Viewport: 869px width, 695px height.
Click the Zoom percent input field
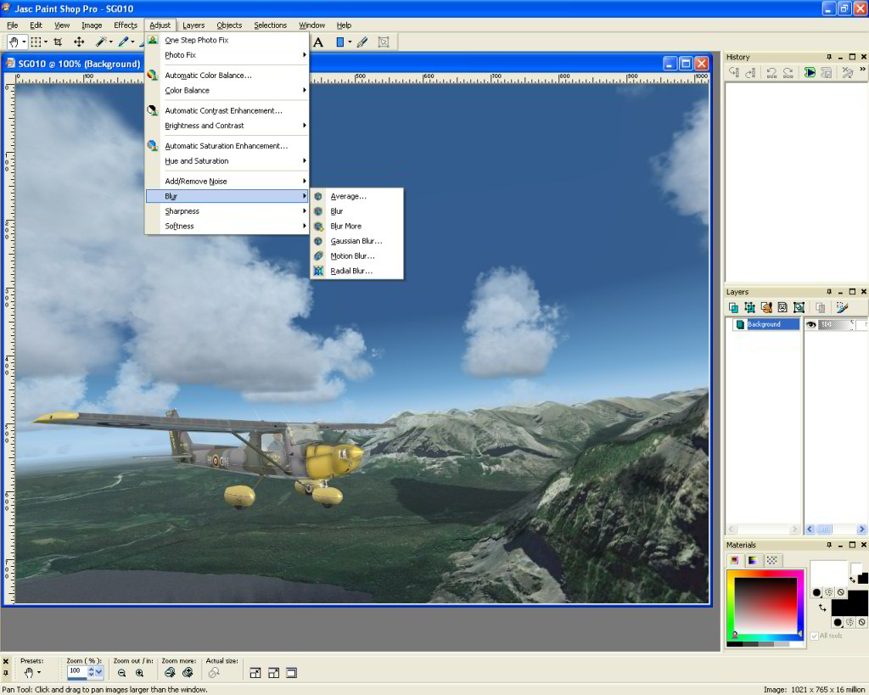pos(76,671)
